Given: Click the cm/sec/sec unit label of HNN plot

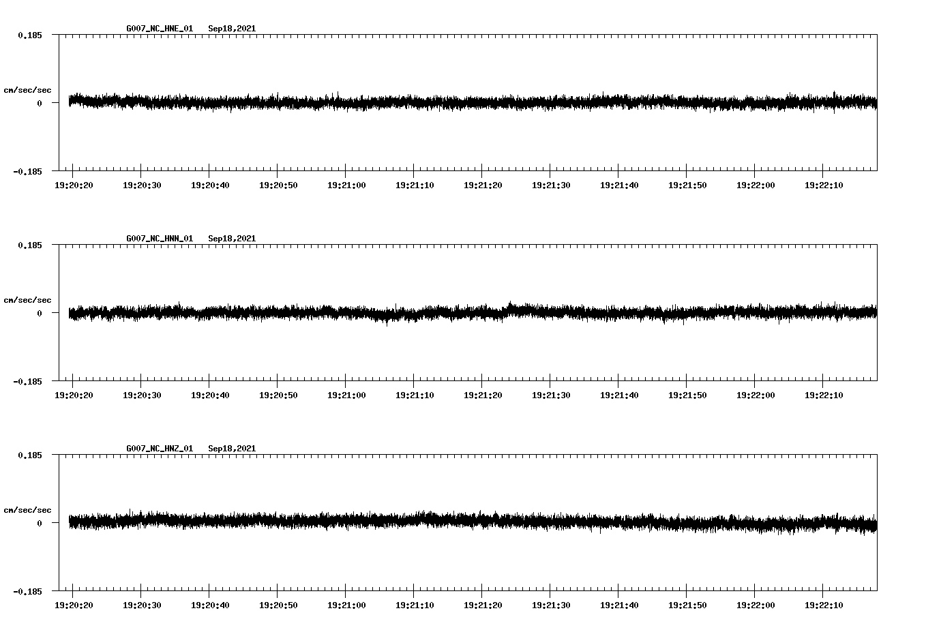Looking at the screenshot, I should coord(27,300).
